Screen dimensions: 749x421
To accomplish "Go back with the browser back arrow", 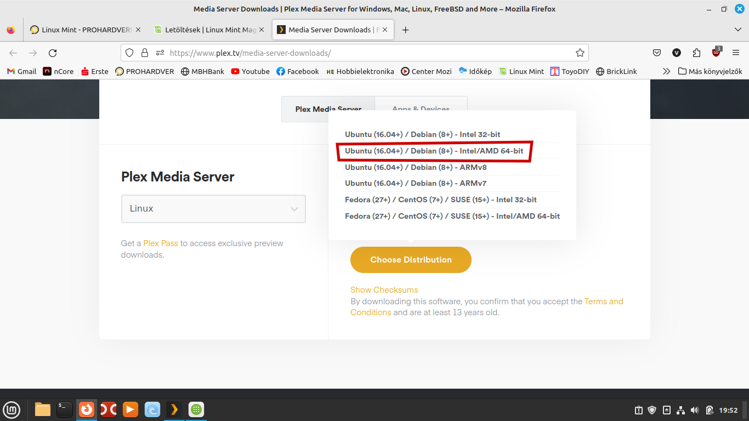I will coord(13,53).
